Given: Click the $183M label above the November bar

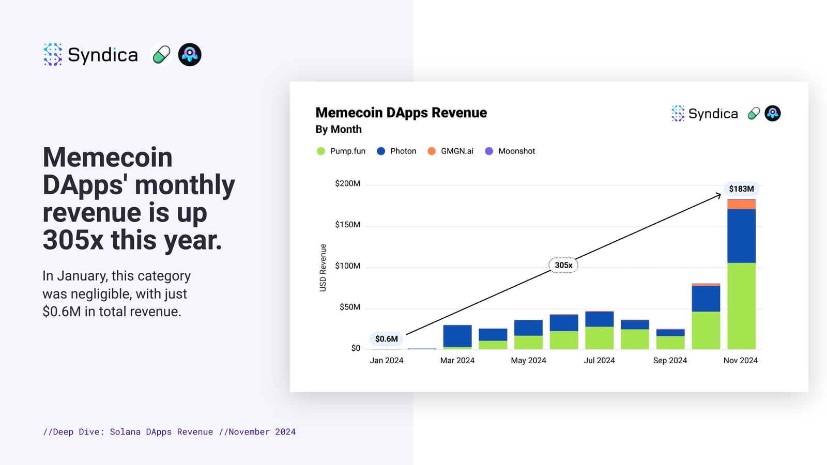Looking at the screenshot, I should pos(741,189).
